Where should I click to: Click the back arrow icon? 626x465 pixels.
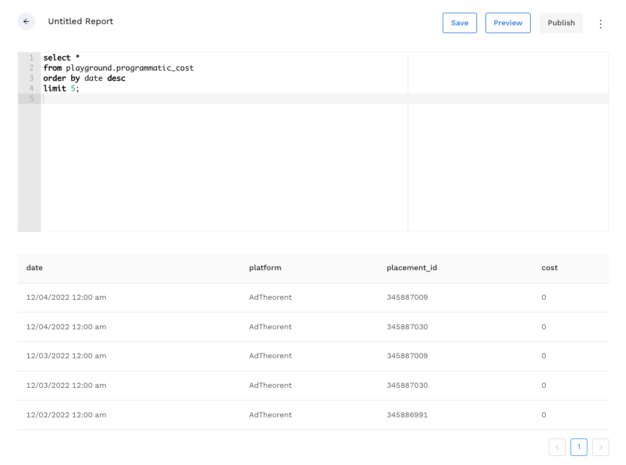[x=26, y=22]
